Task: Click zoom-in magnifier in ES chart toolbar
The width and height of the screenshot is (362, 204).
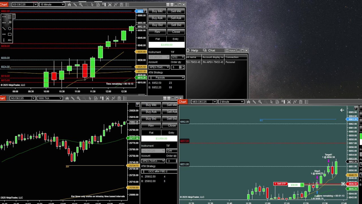Action: pos(81,5)
